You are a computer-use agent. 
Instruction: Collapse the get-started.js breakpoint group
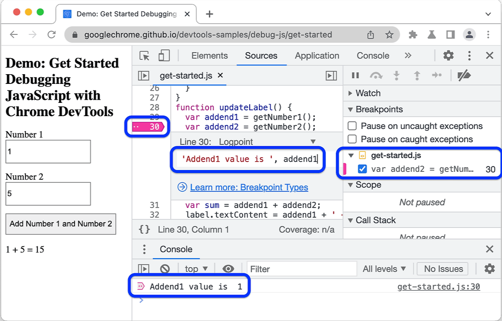pos(351,155)
